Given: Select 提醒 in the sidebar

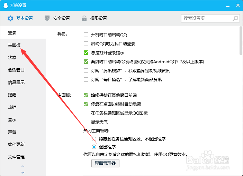Looking at the screenshot, I should [x=23, y=95].
